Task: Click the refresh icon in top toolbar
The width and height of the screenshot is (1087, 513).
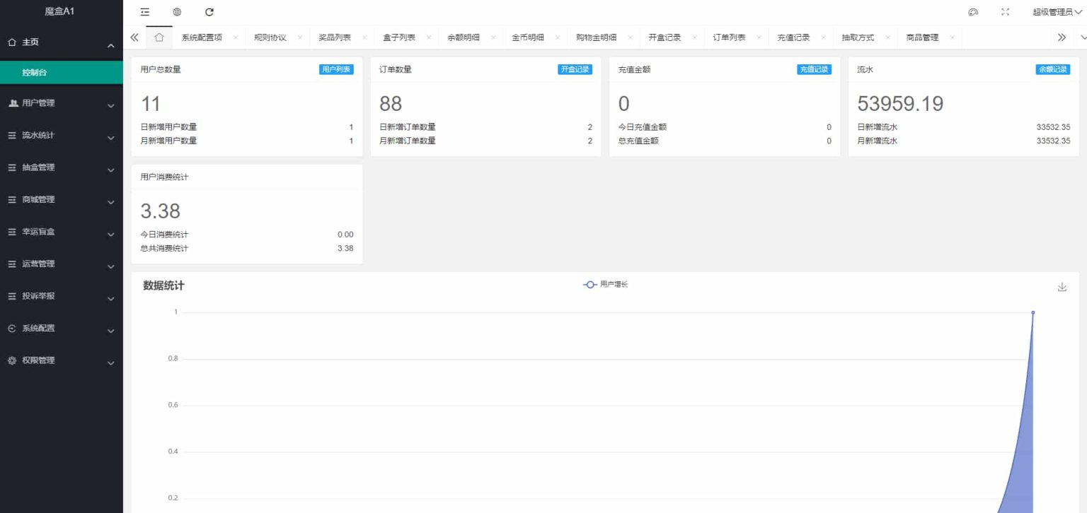Action: [209, 12]
